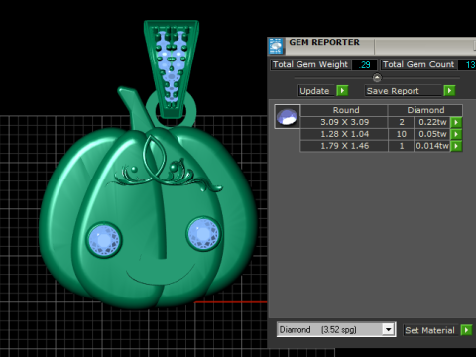
Task: Click the green arrow for 0.22tw row
Action: coord(456,122)
